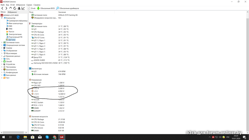The width and height of the screenshot is (249, 140).
Task: Select Конфигурация in the tree
Action: pyautogui.click(x=11, y=72)
